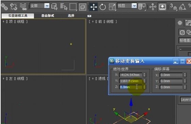Click 线框 shading label in top viewport
Image resolution: width=191 pixels, height=124 pixels.
(21, 21)
